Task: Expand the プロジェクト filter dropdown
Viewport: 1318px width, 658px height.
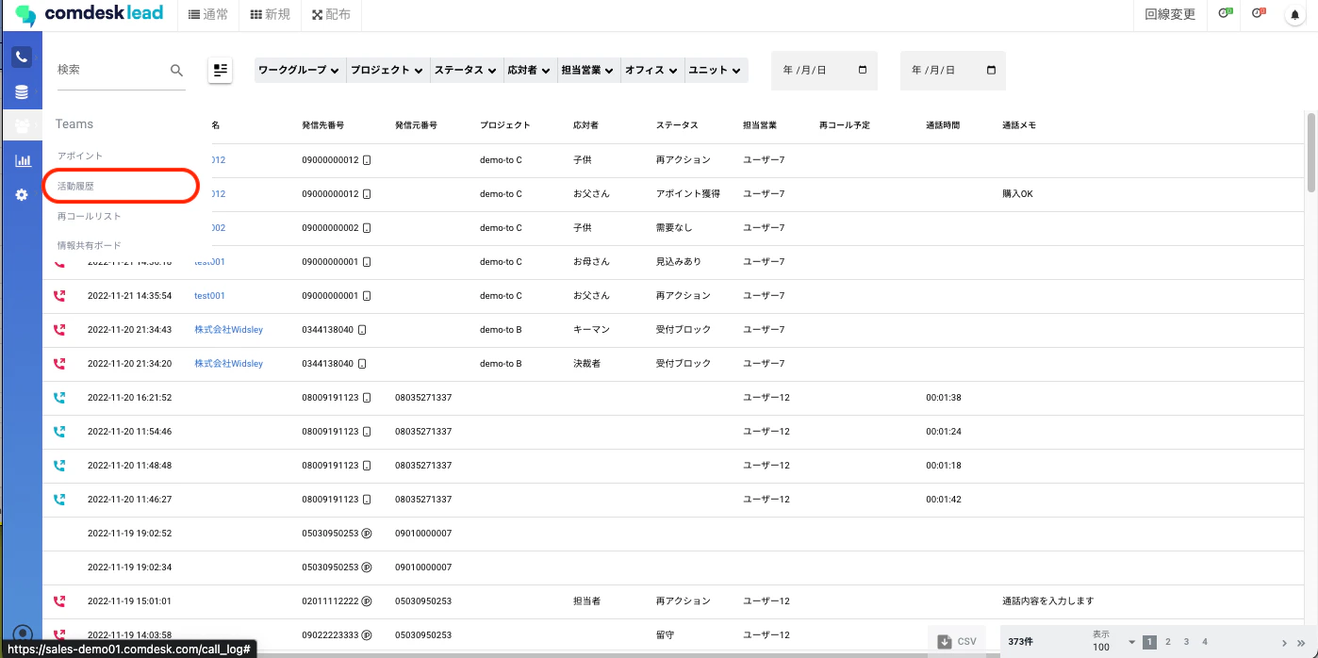Action: 387,70
